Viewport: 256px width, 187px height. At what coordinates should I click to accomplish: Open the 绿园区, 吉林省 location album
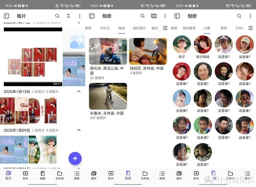pos(148,51)
